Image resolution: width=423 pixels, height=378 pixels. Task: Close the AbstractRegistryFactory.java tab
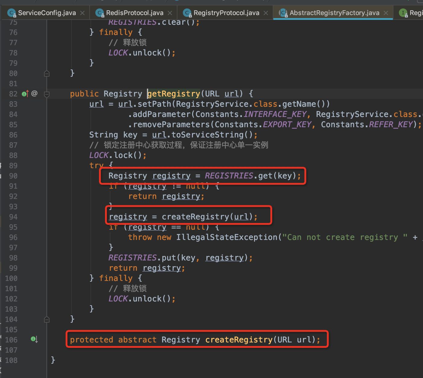(386, 13)
